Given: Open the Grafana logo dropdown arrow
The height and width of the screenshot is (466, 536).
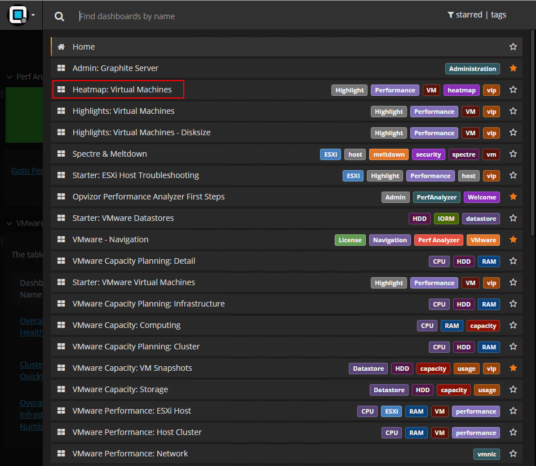Looking at the screenshot, I should coord(32,15).
